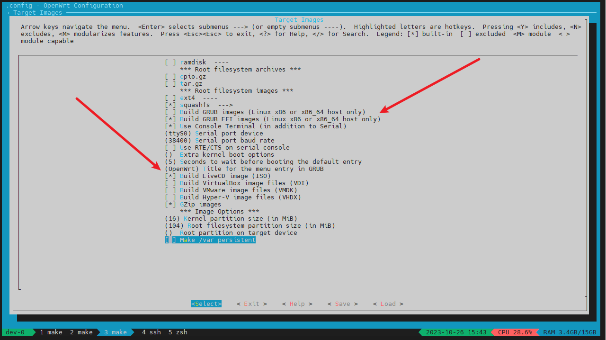This screenshot has height=340, width=606.
Task: Enable Build VirtualBox image files (VDI)
Action: point(170,183)
